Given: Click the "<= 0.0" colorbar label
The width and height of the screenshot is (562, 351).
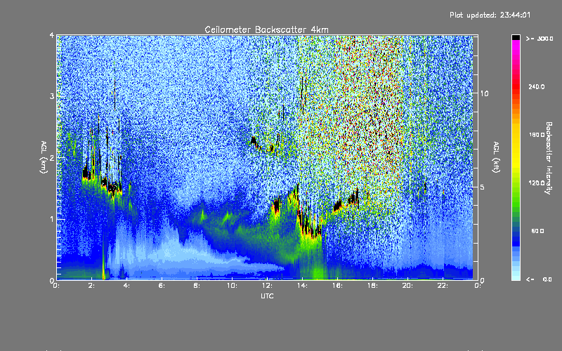Looking at the screenshot, I should [539, 279].
